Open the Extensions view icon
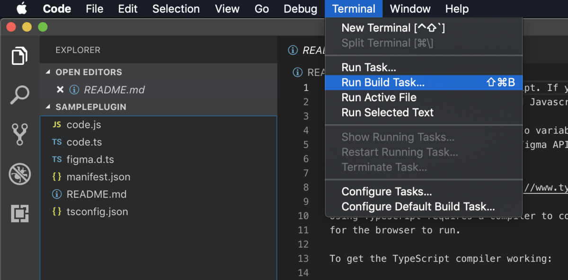The image size is (568, 280). pyautogui.click(x=20, y=214)
